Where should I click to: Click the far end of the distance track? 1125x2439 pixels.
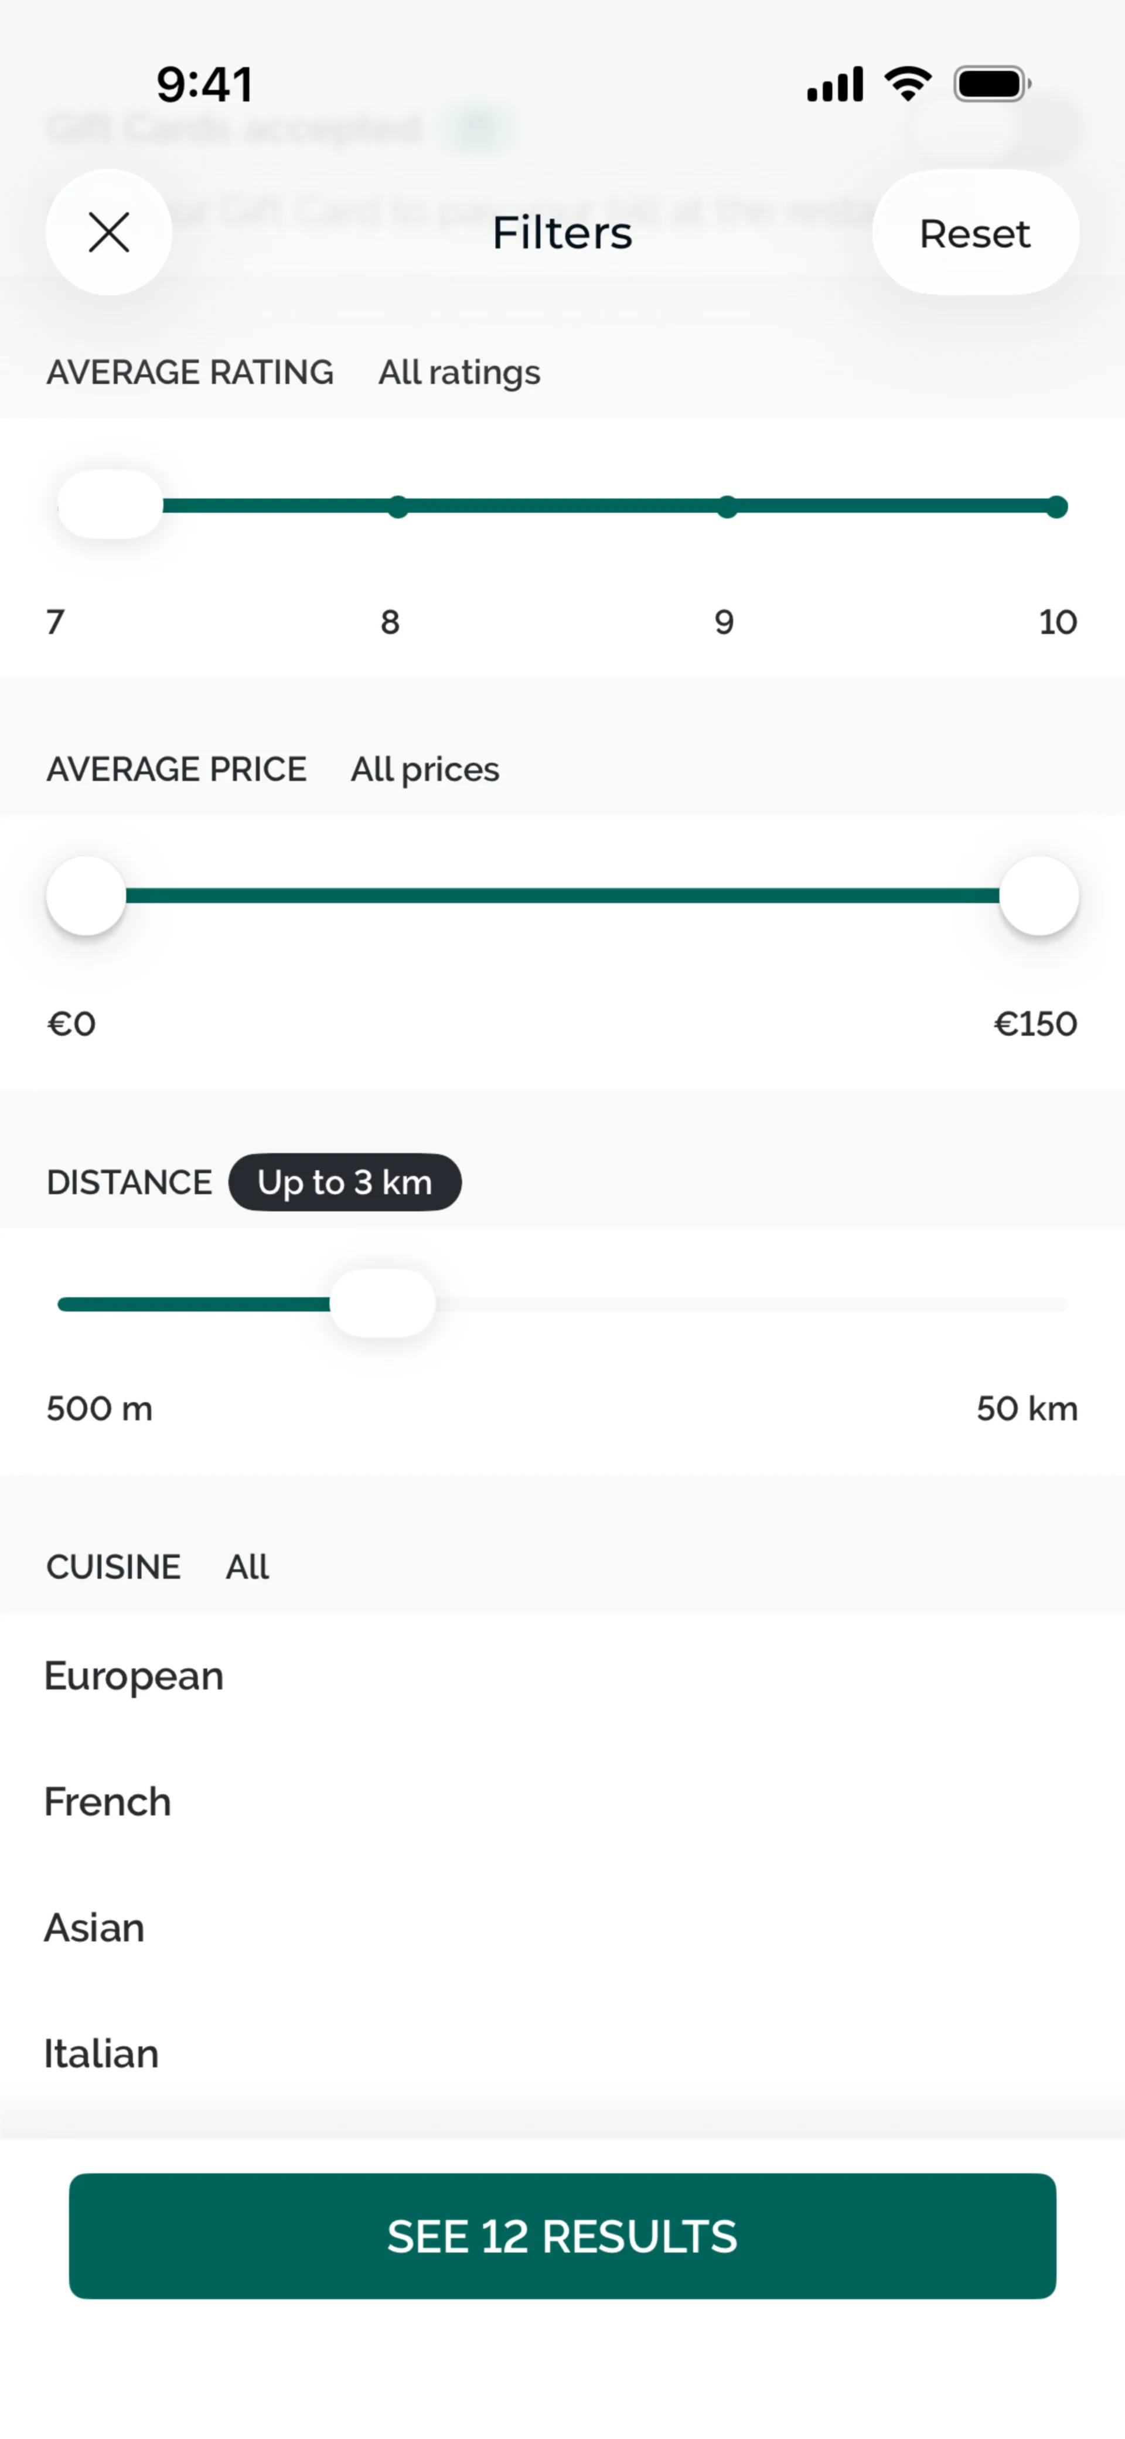1061,1304
